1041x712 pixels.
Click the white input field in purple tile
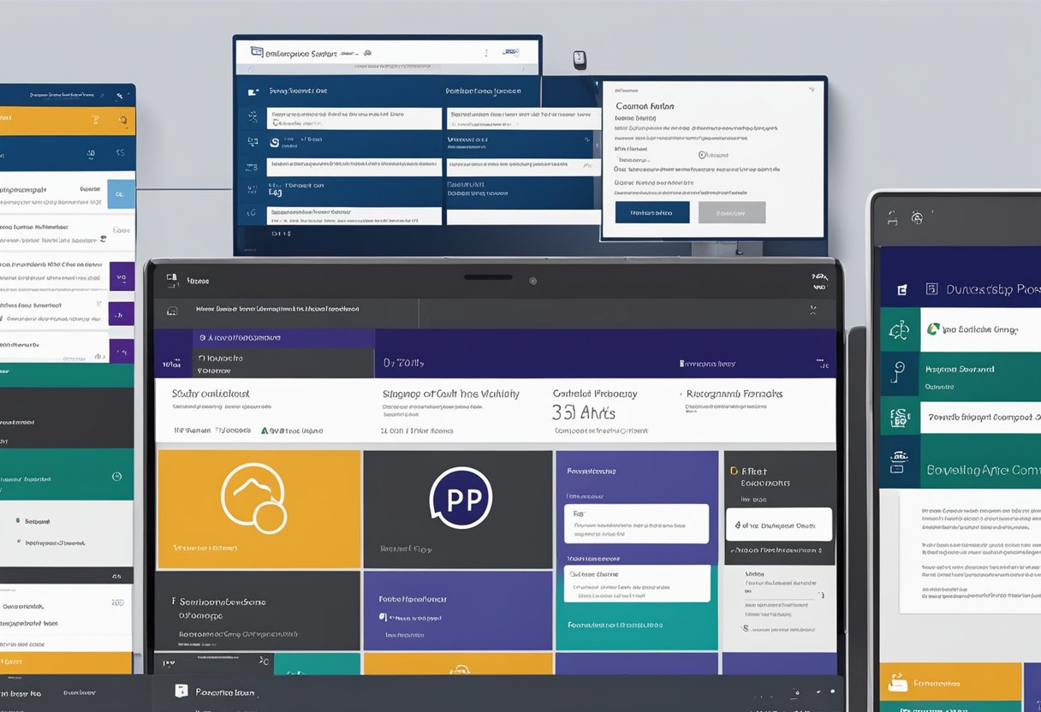[x=637, y=523]
